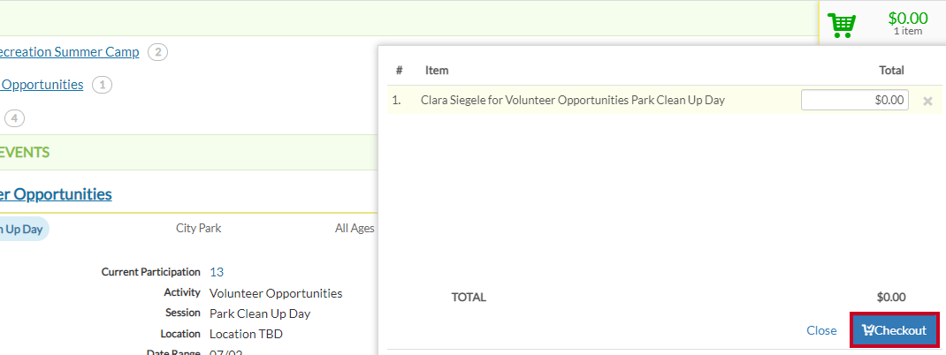Click the Checkout button
This screenshot has height=355, width=946.
tap(895, 330)
